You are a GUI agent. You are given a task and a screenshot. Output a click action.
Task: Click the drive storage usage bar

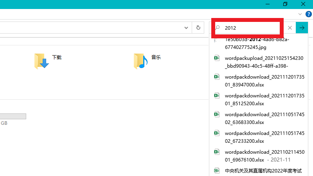13,116
